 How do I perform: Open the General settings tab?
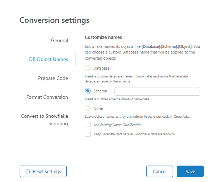point(59,40)
